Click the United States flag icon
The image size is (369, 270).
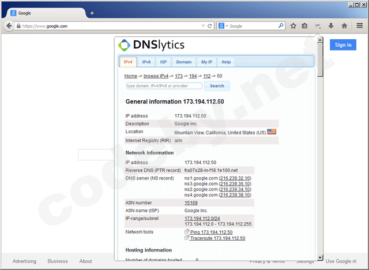point(272,132)
